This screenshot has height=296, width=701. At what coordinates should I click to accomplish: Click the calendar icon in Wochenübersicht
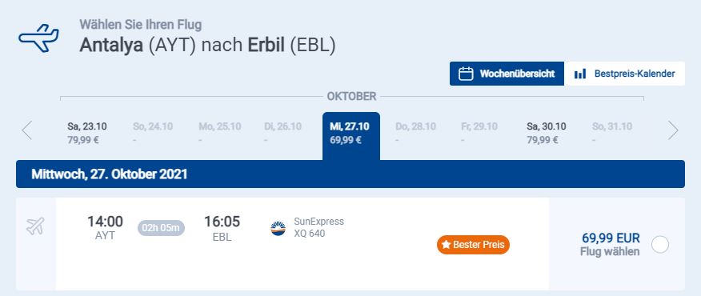pyautogui.click(x=466, y=74)
